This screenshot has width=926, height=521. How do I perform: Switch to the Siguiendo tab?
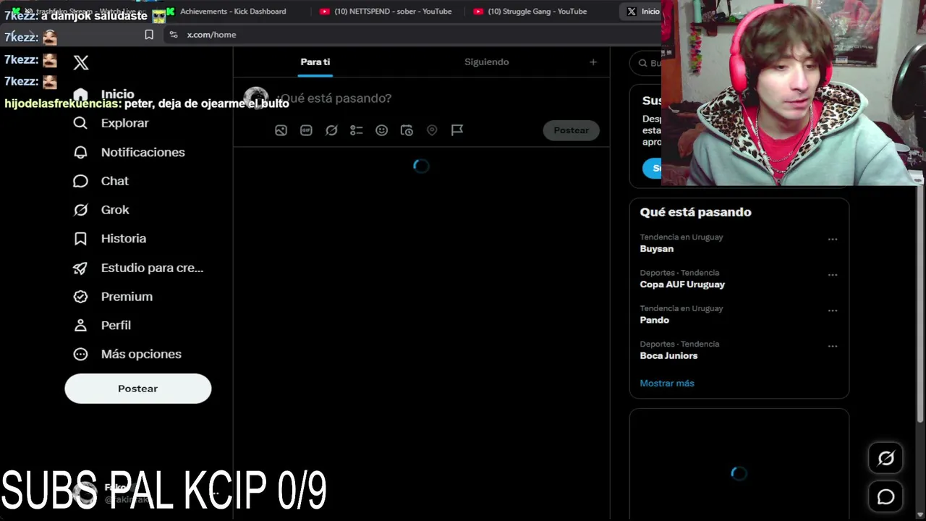pyautogui.click(x=487, y=62)
